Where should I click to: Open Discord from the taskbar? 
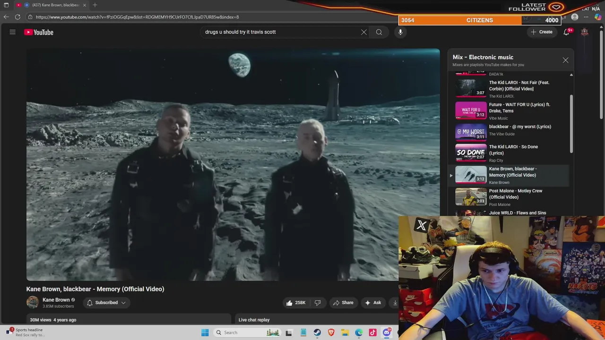pyautogui.click(x=387, y=332)
